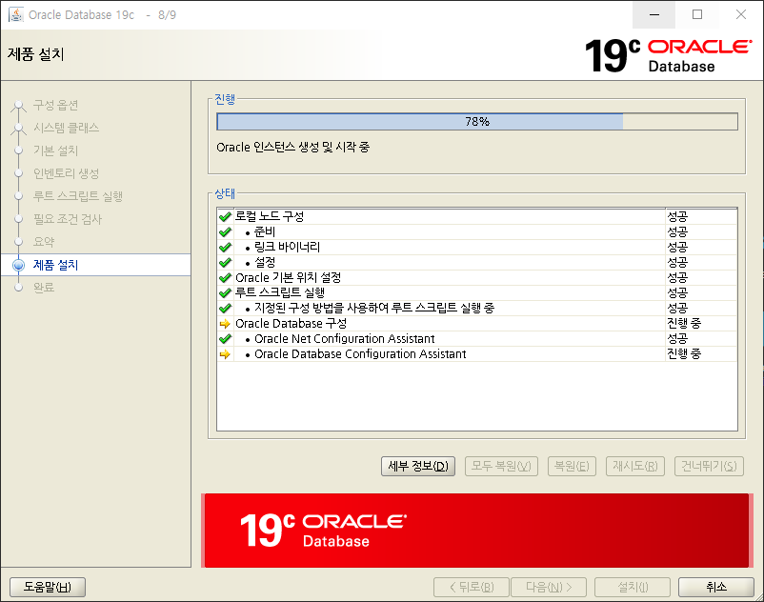Screen dimensions: 764x602
Task: Click the red Oracle 19c Database banner
Action: click(x=476, y=531)
